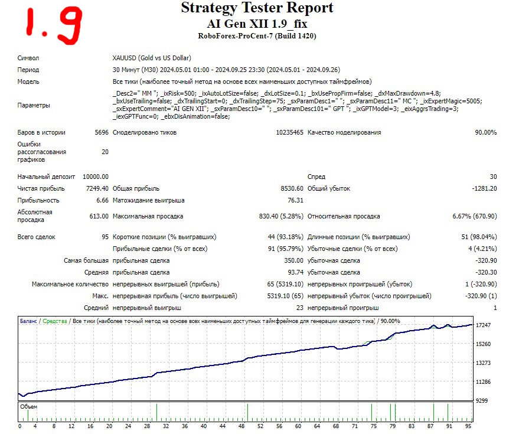Click the Прибыльность value 6.66
The height and width of the screenshot is (434, 506).
point(102,200)
